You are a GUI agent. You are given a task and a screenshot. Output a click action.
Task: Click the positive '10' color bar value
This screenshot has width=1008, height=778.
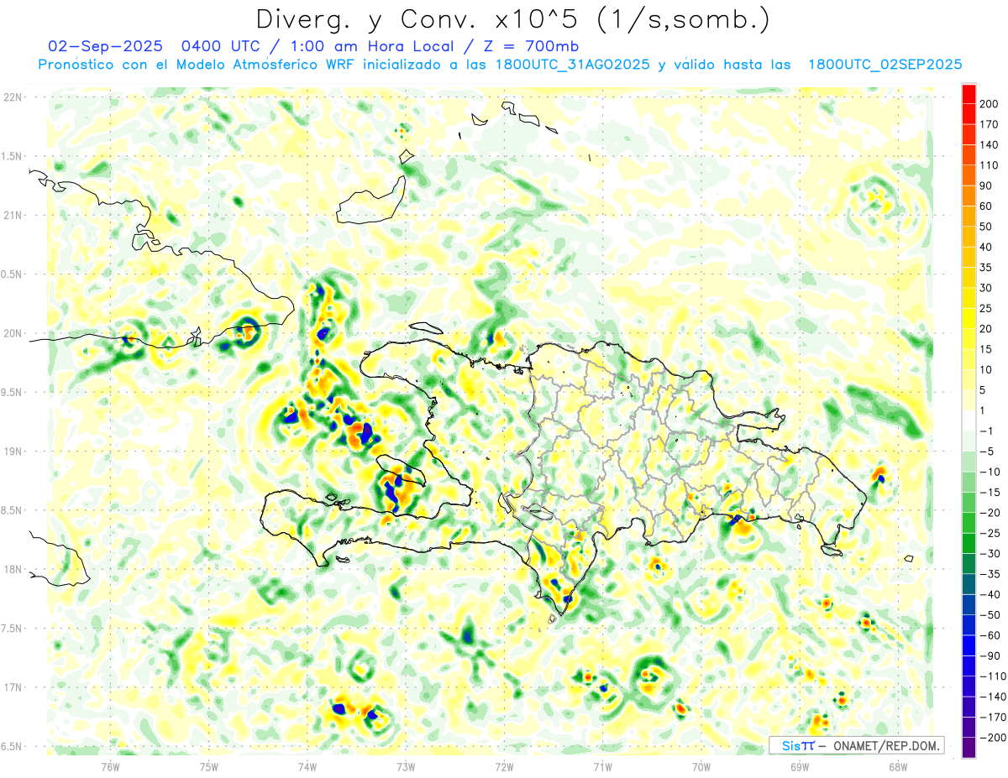(x=987, y=369)
